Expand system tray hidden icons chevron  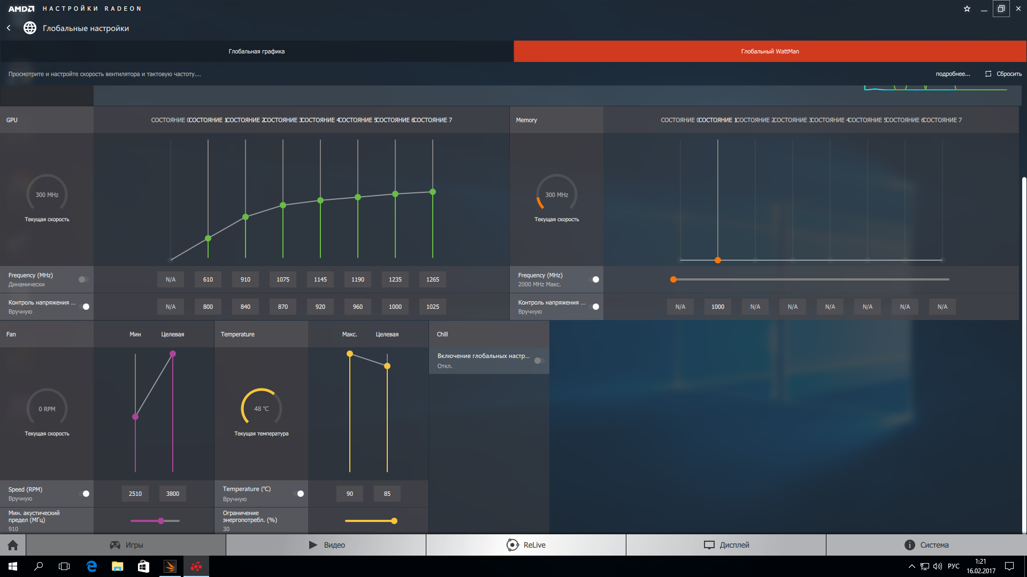coord(911,566)
